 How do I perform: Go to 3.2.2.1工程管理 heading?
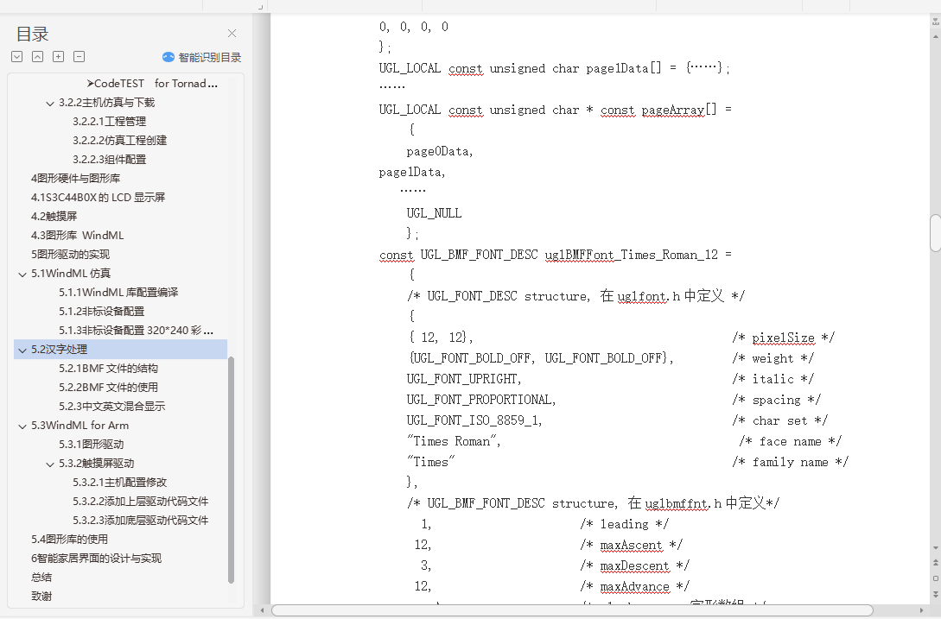coord(109,121)
